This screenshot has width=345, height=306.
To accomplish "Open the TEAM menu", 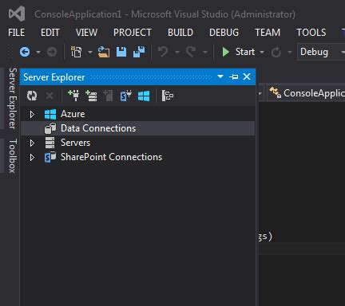I will click(x=268, y=33).
